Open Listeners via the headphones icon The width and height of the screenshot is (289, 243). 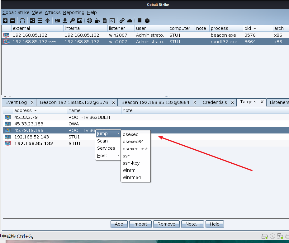coord(22,21)
